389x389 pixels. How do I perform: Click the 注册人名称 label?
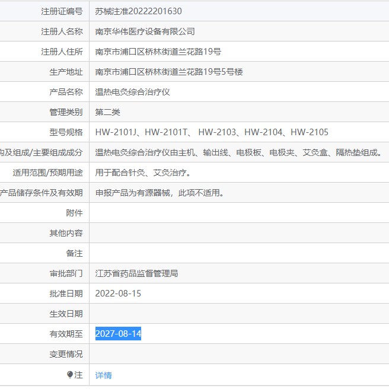[62, 31]
